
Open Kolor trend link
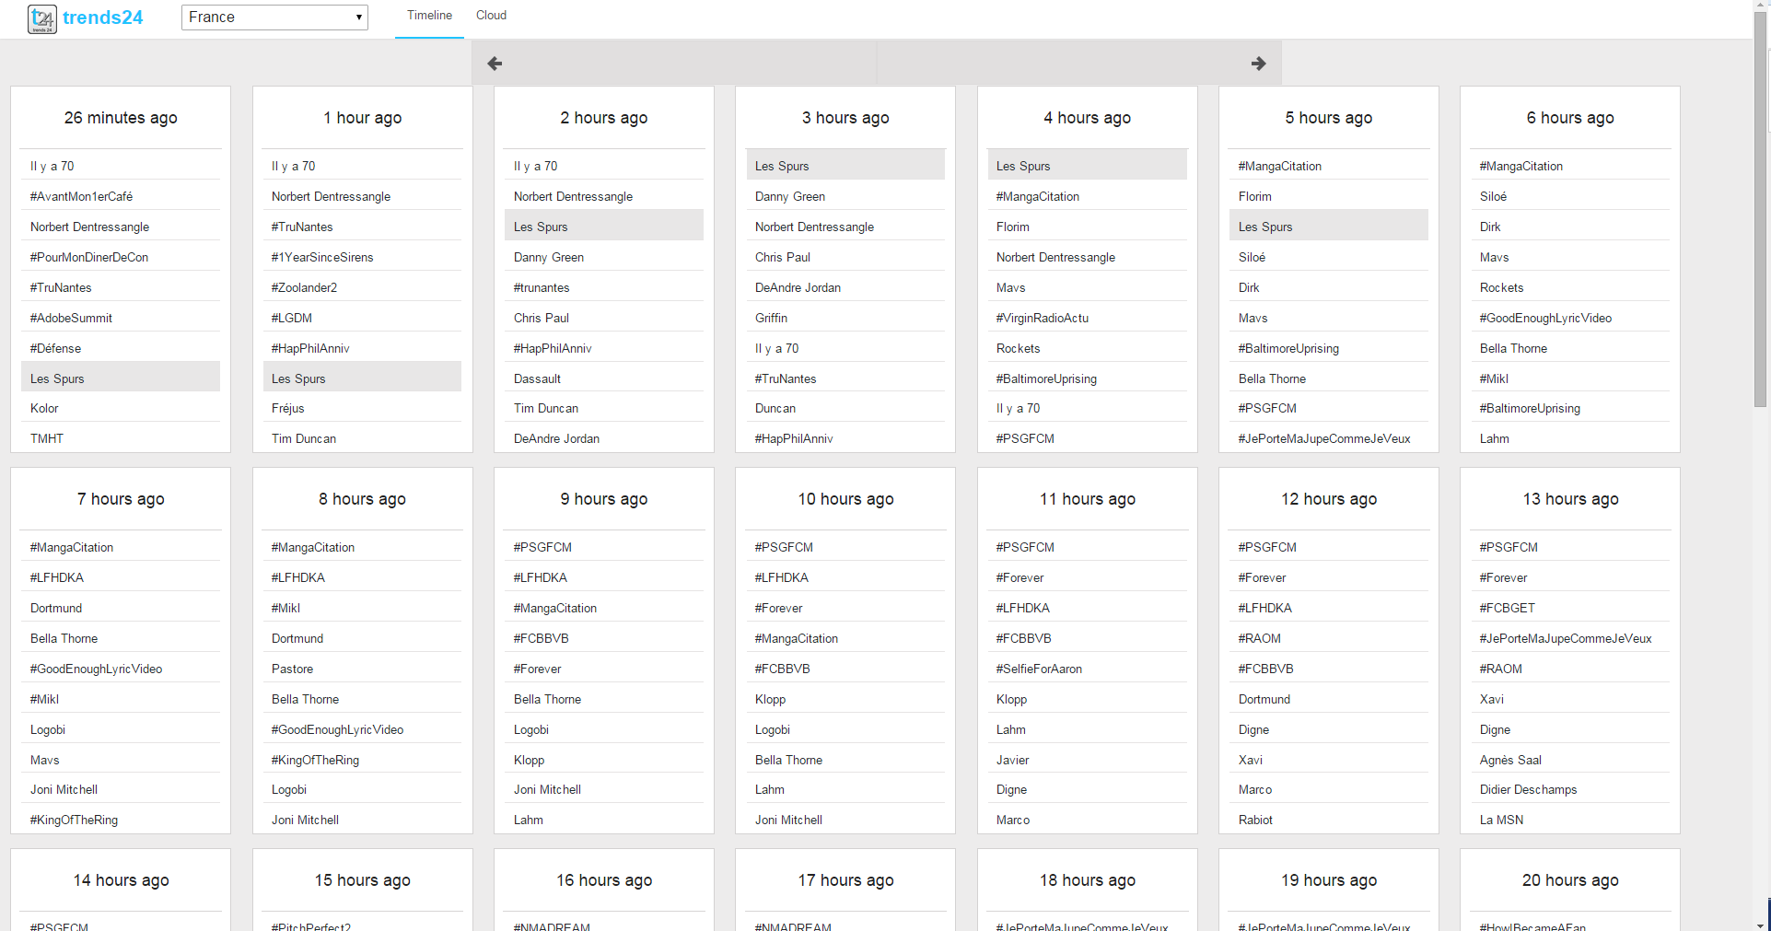44,408
